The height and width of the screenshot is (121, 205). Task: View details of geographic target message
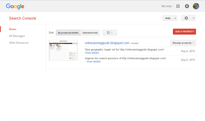[92, 53]
